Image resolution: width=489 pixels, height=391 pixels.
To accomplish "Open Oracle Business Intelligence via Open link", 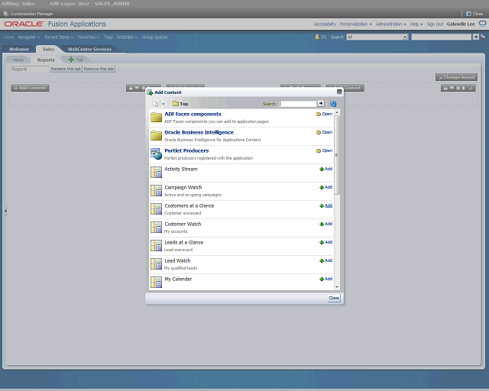I will point(324,132).
